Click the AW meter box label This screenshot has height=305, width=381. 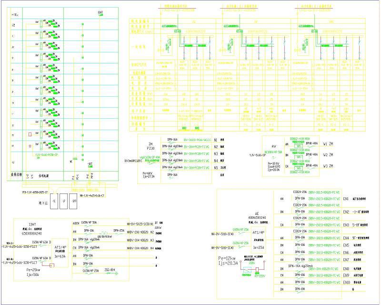[273, 146]
